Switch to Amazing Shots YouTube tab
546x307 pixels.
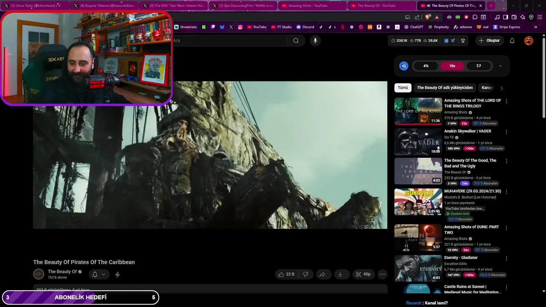click(x=313, y=6)
